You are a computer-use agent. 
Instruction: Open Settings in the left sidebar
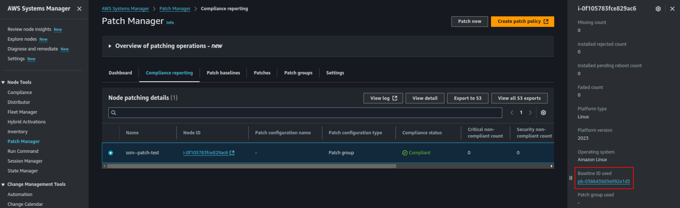tap(16, 59)
